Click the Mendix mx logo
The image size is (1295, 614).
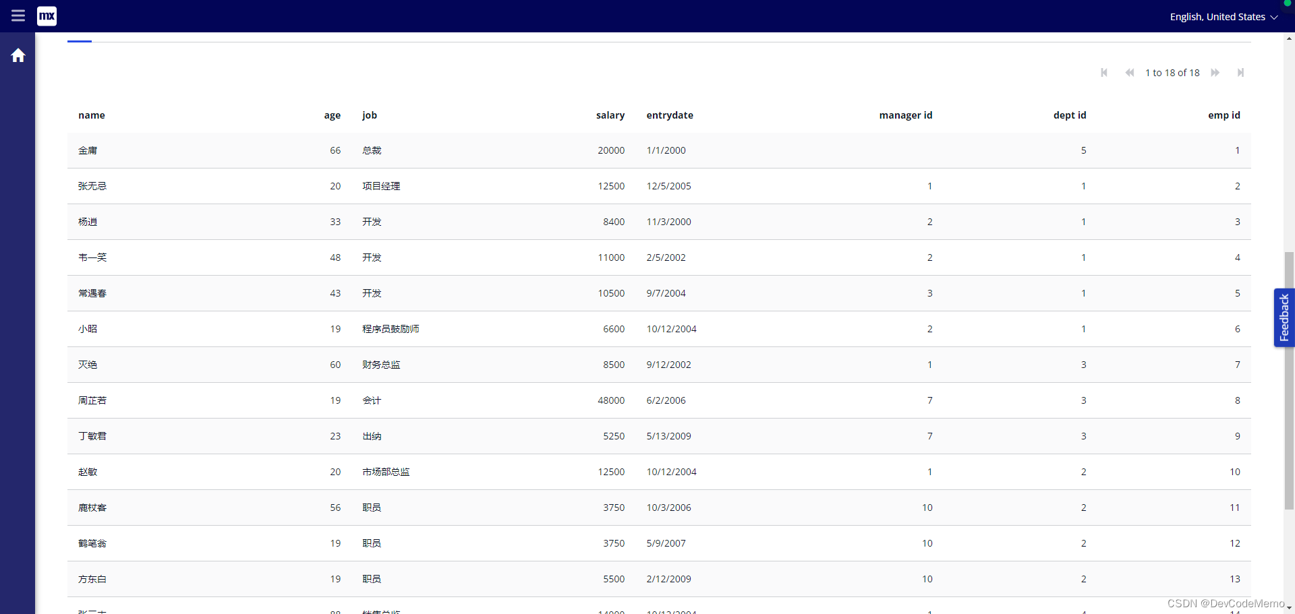47,16
